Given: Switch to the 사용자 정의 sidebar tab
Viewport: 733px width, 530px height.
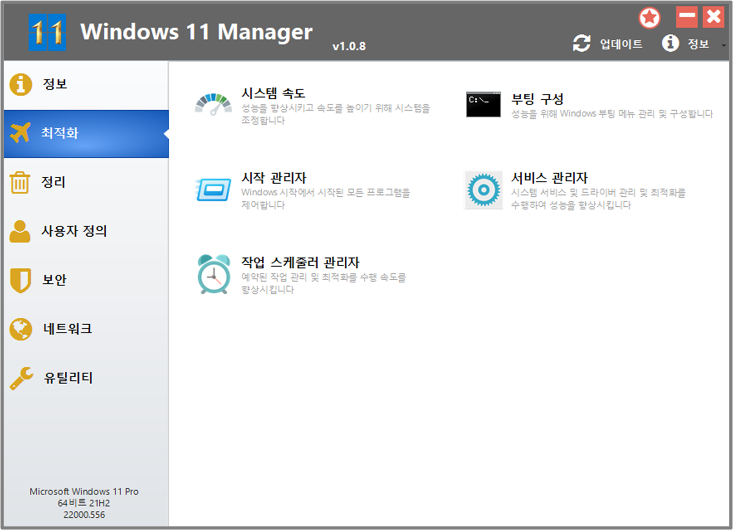Looking at the screenshot, I should 86,231.
